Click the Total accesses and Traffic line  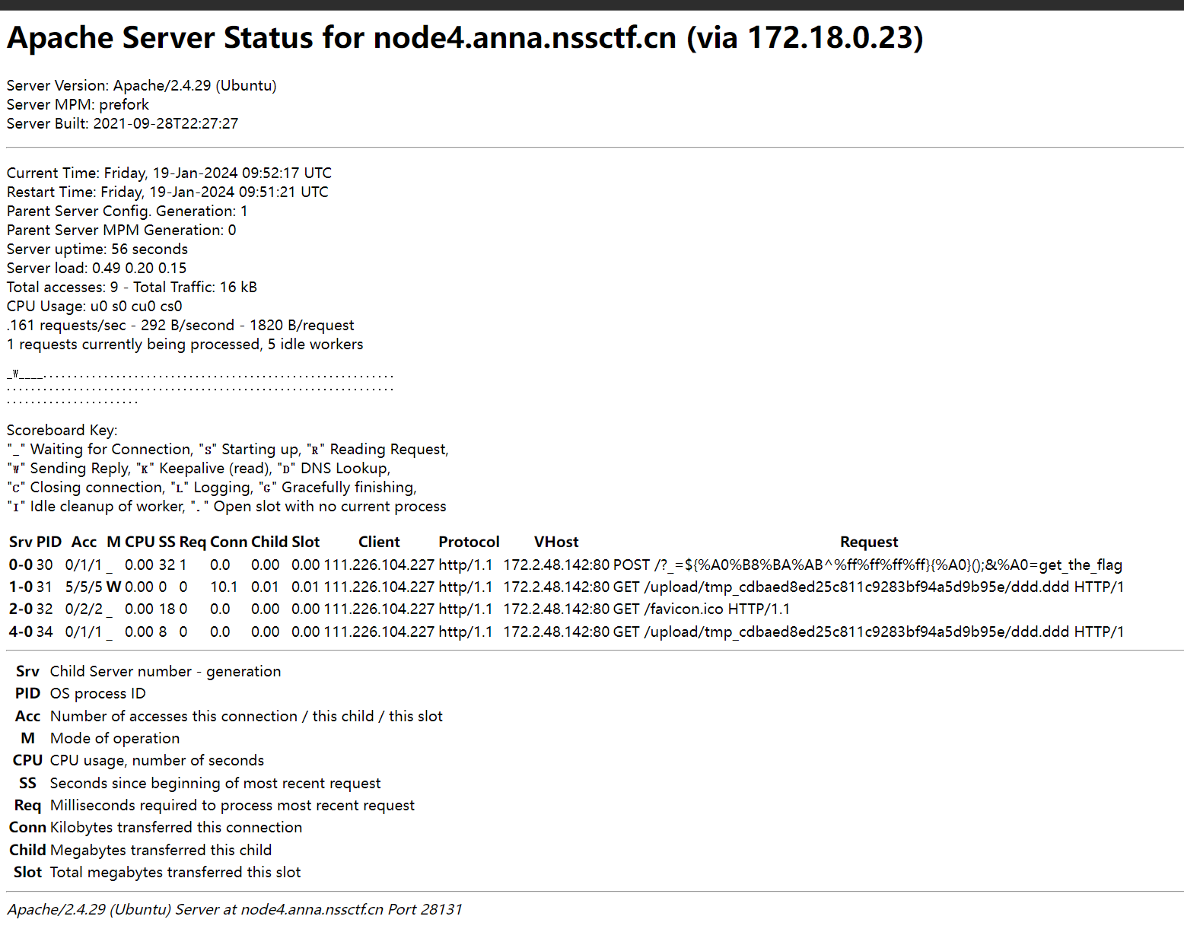tap(132, 287)
